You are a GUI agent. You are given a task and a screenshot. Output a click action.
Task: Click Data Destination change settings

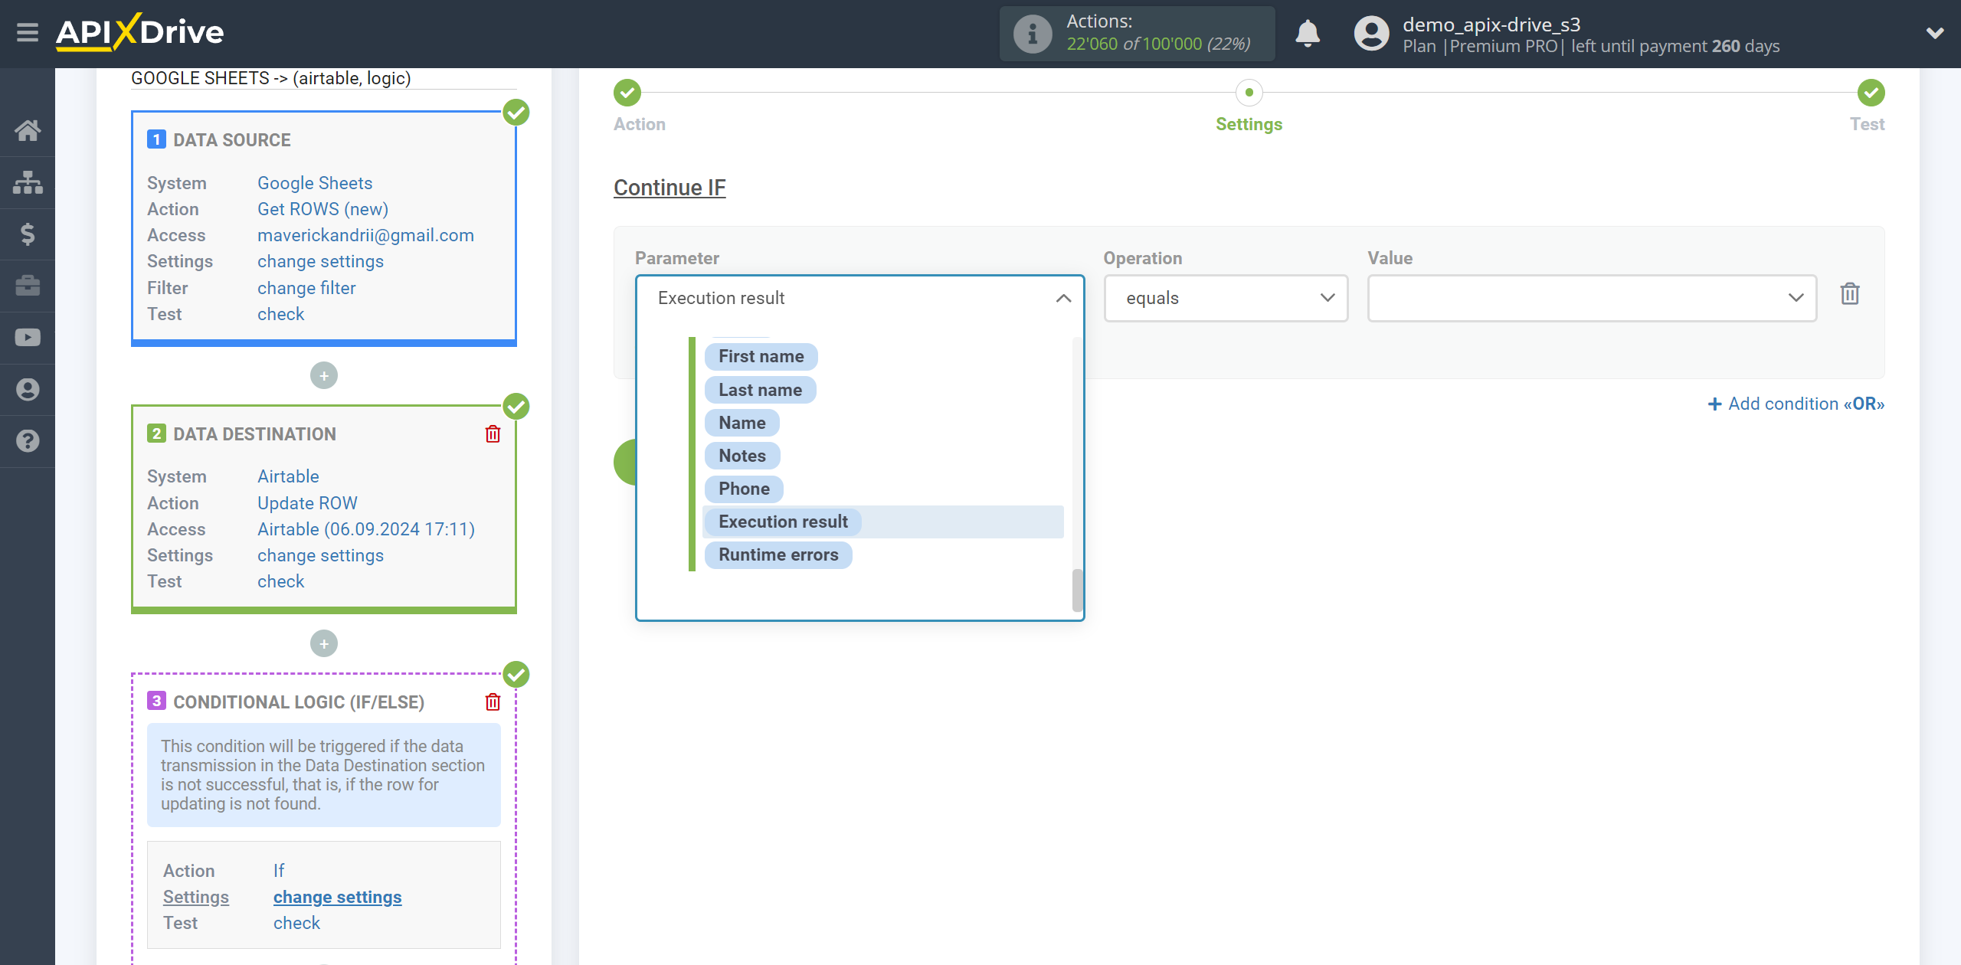[320, 555]
